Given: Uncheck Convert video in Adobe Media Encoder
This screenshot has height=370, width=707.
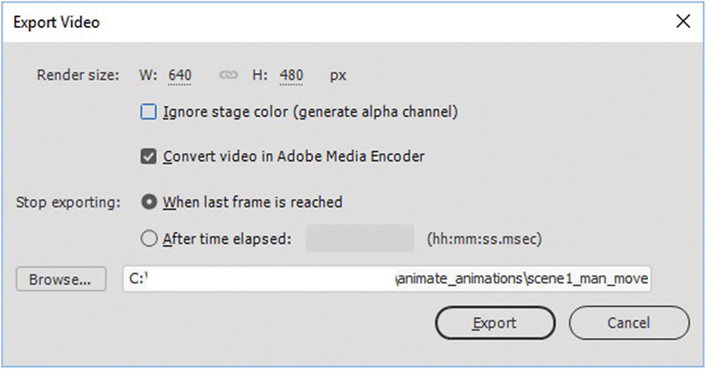Looking at the screenshot, I should [x=149, y=156].
